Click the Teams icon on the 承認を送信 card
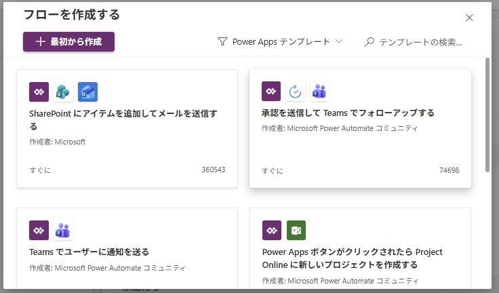 [320, 91]
